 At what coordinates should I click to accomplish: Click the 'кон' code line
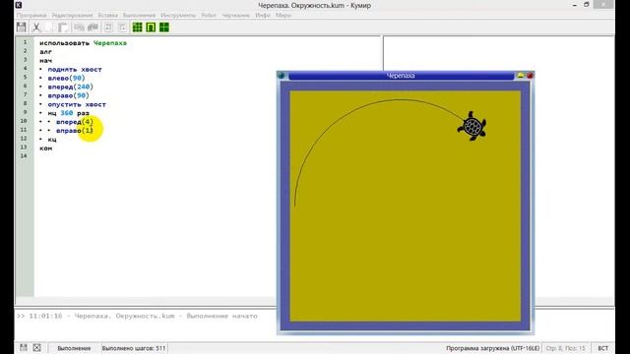click(x=46, y=148)
